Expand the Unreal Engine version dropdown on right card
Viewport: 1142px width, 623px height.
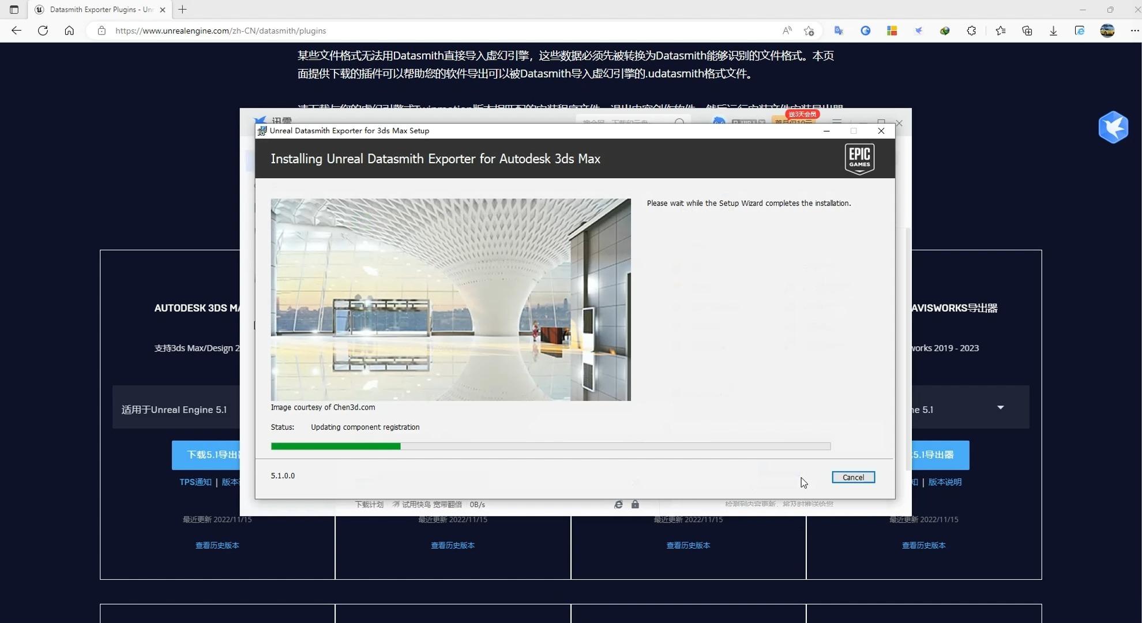point(1000,408)
